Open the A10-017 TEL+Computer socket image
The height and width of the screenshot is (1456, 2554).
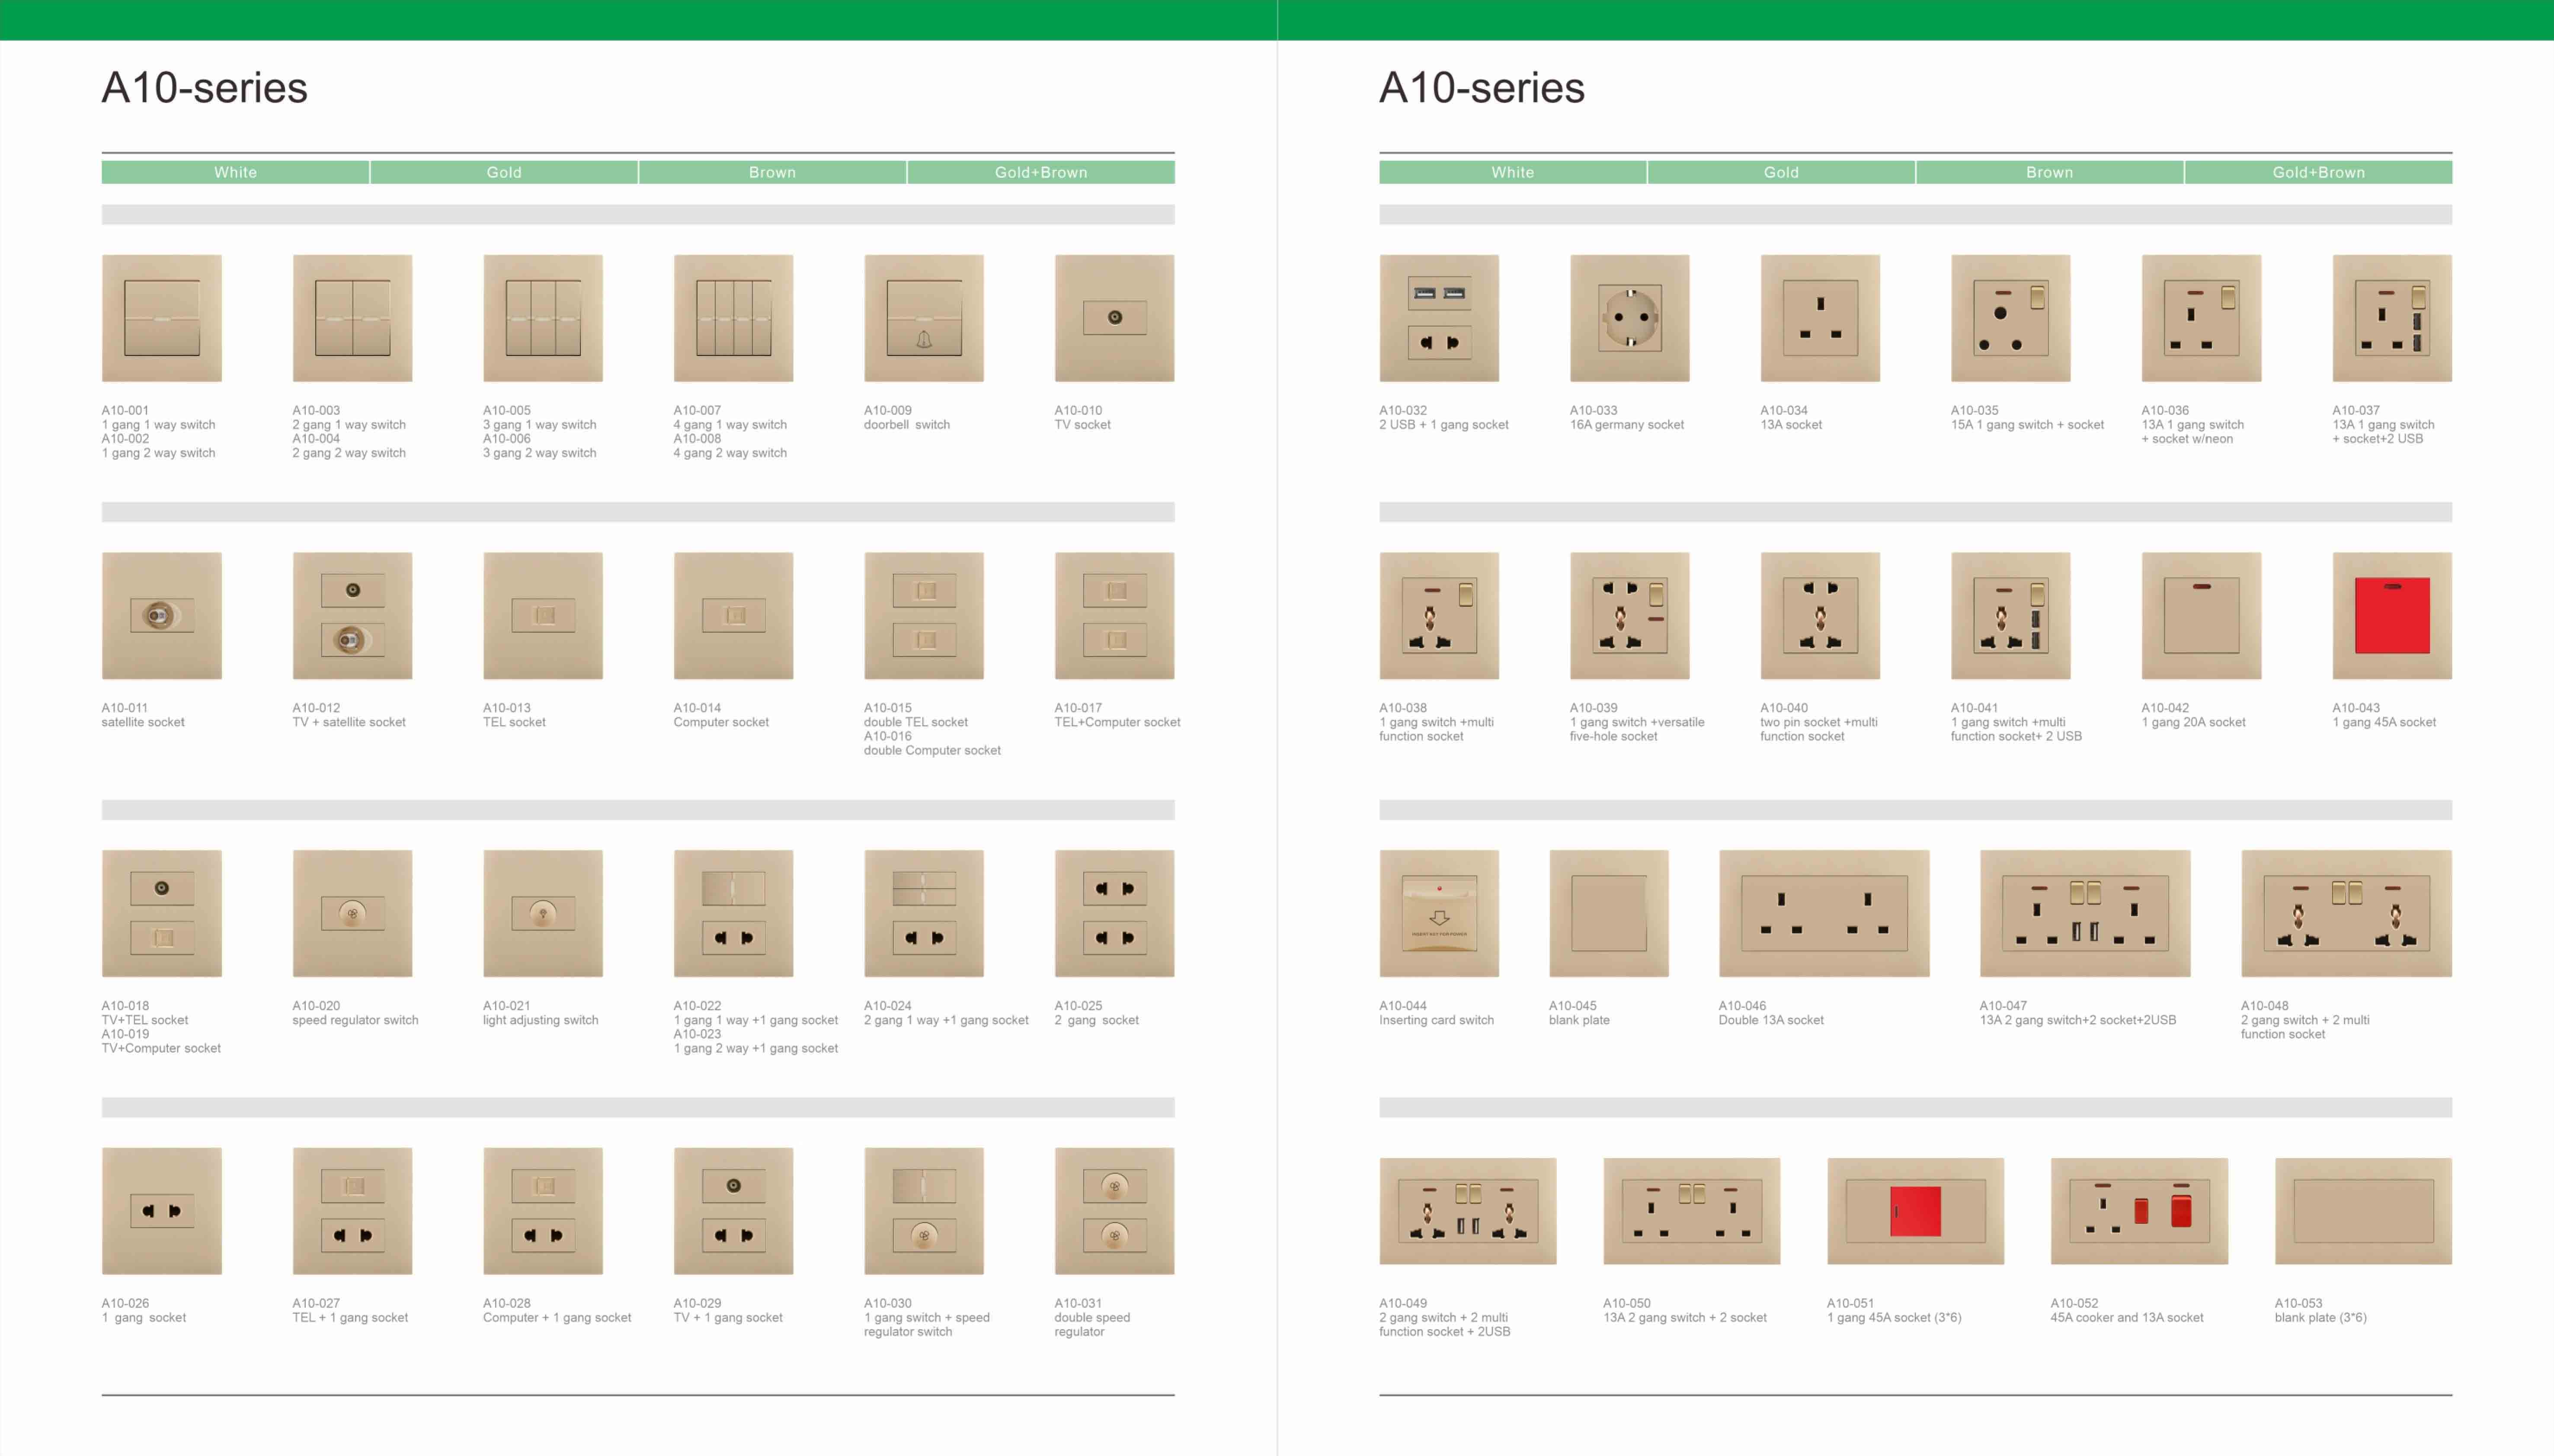(x=1114, y=616)
